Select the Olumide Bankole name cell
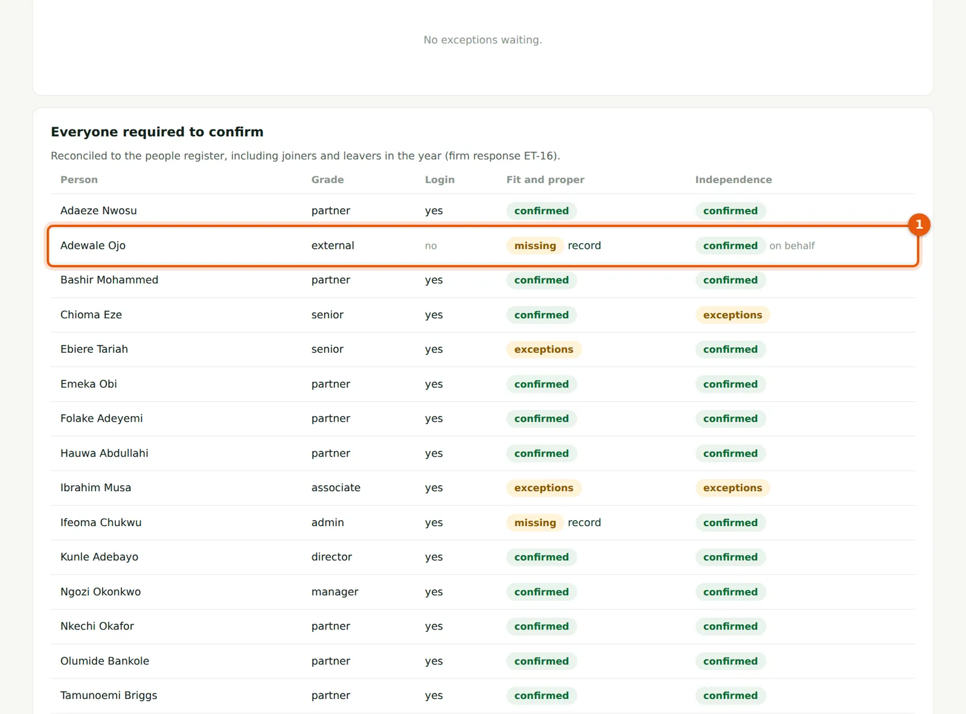Viewport: 966px width, 714px height. point(104,661)
